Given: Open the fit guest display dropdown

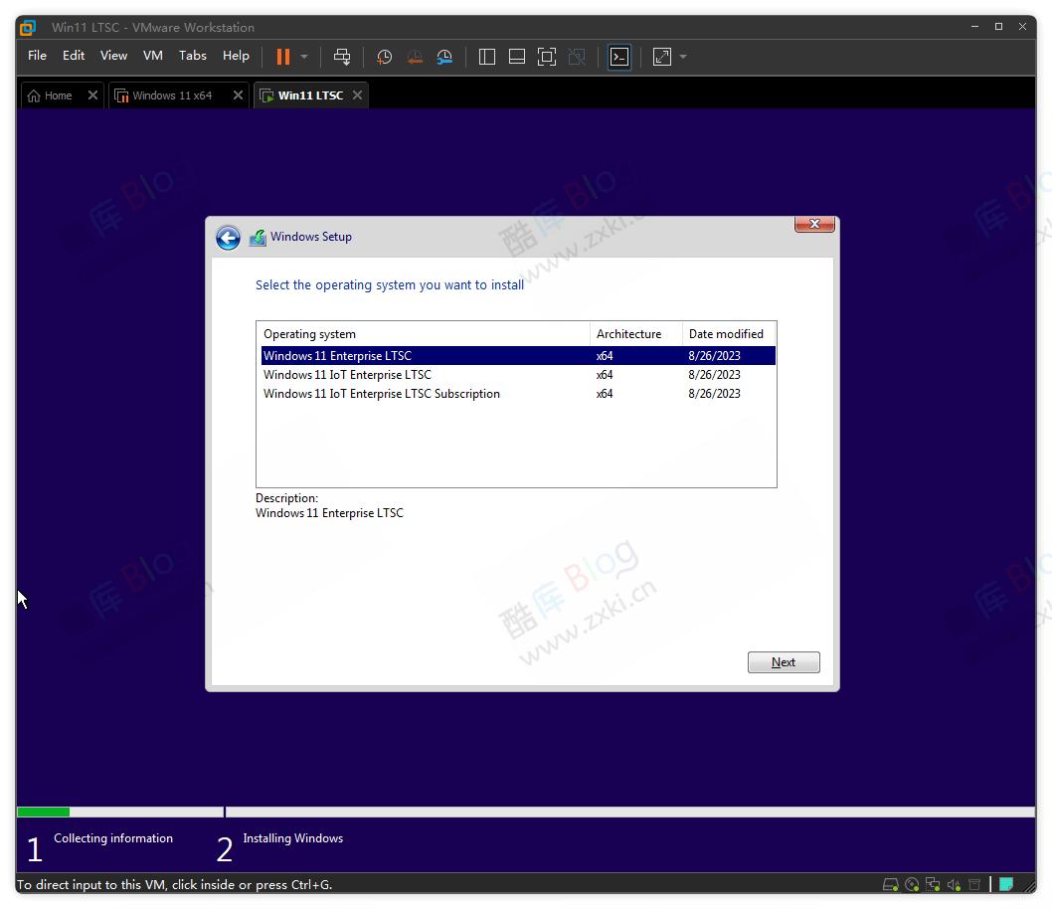Looking at the screenshot, I should point(683,57).
